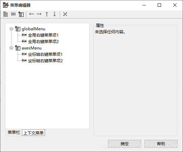The width and height of the screenshot is (183, 152).
Task: Select 坐标轴右键菜单项2 in the tree
Action: coord(45,61)
